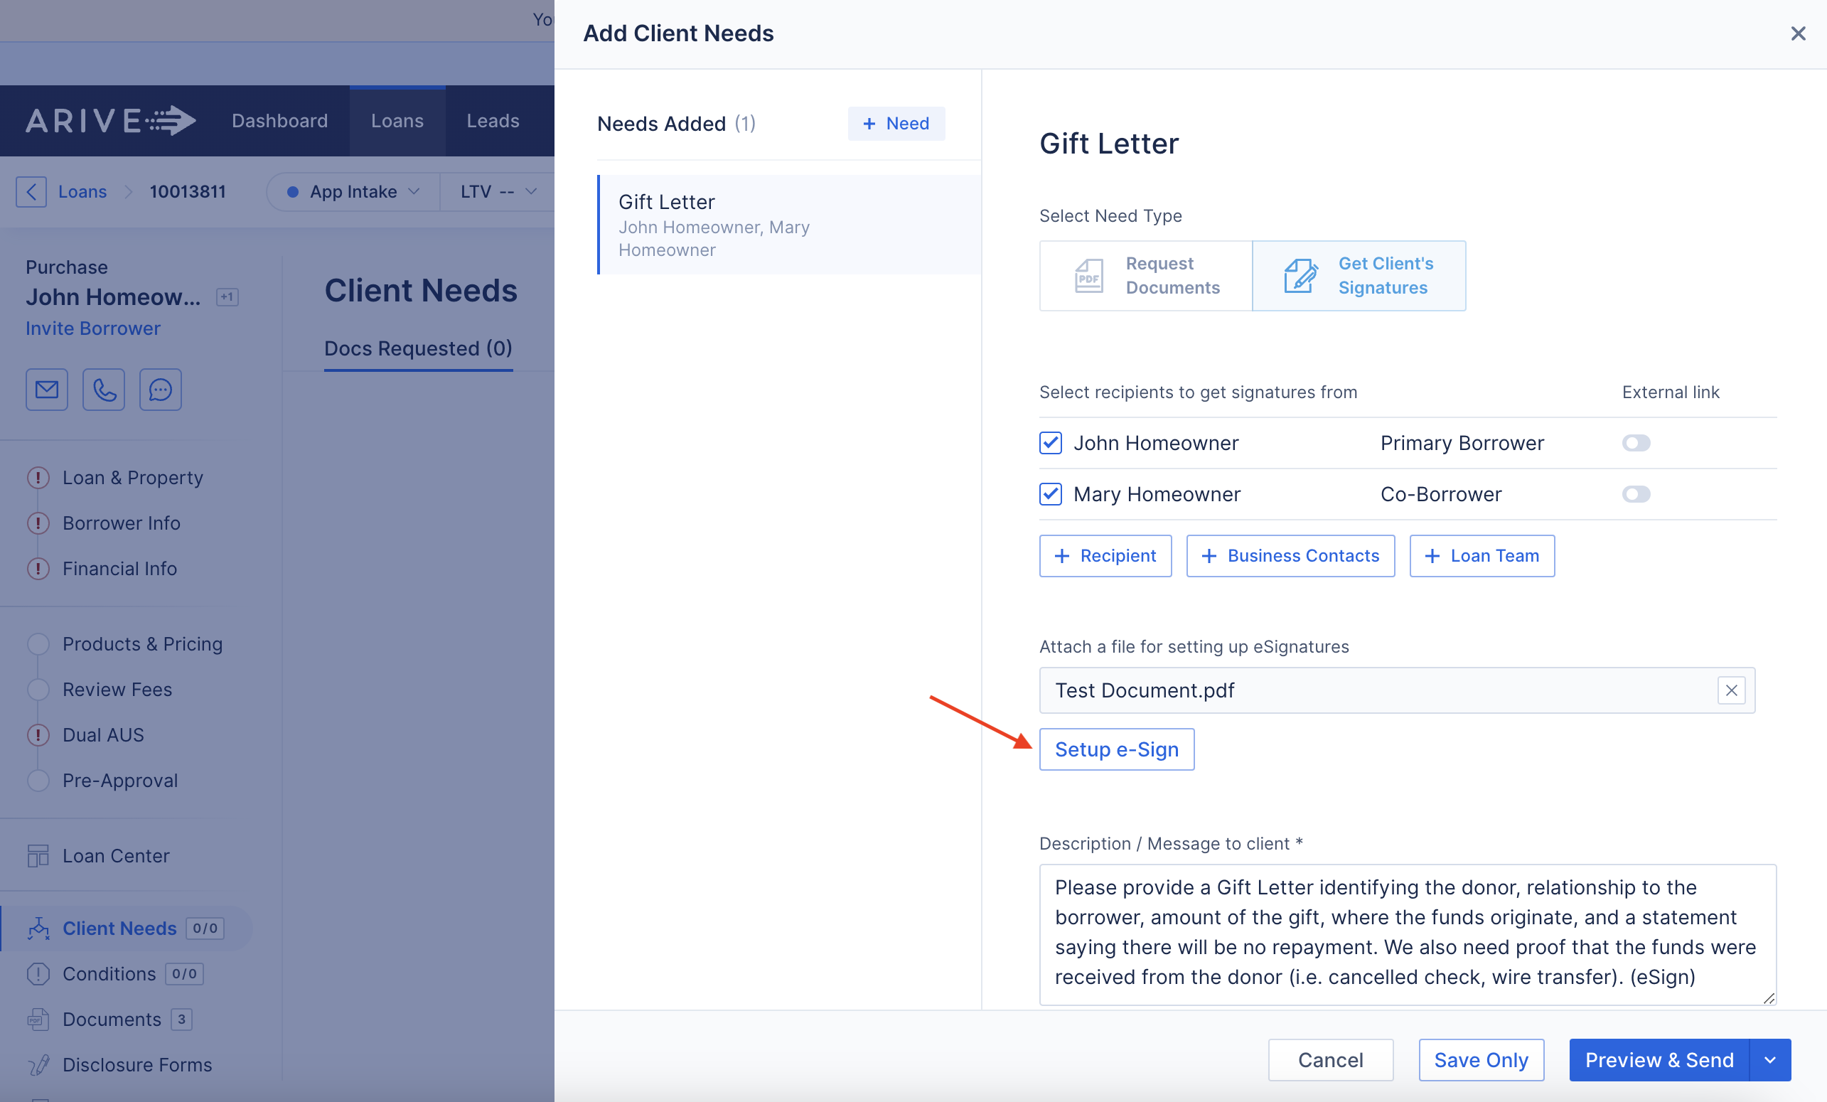1827x1102 pixels.
Task: Expand the Preview & Send dropdown arrow
Action: click(1770, 1060)
